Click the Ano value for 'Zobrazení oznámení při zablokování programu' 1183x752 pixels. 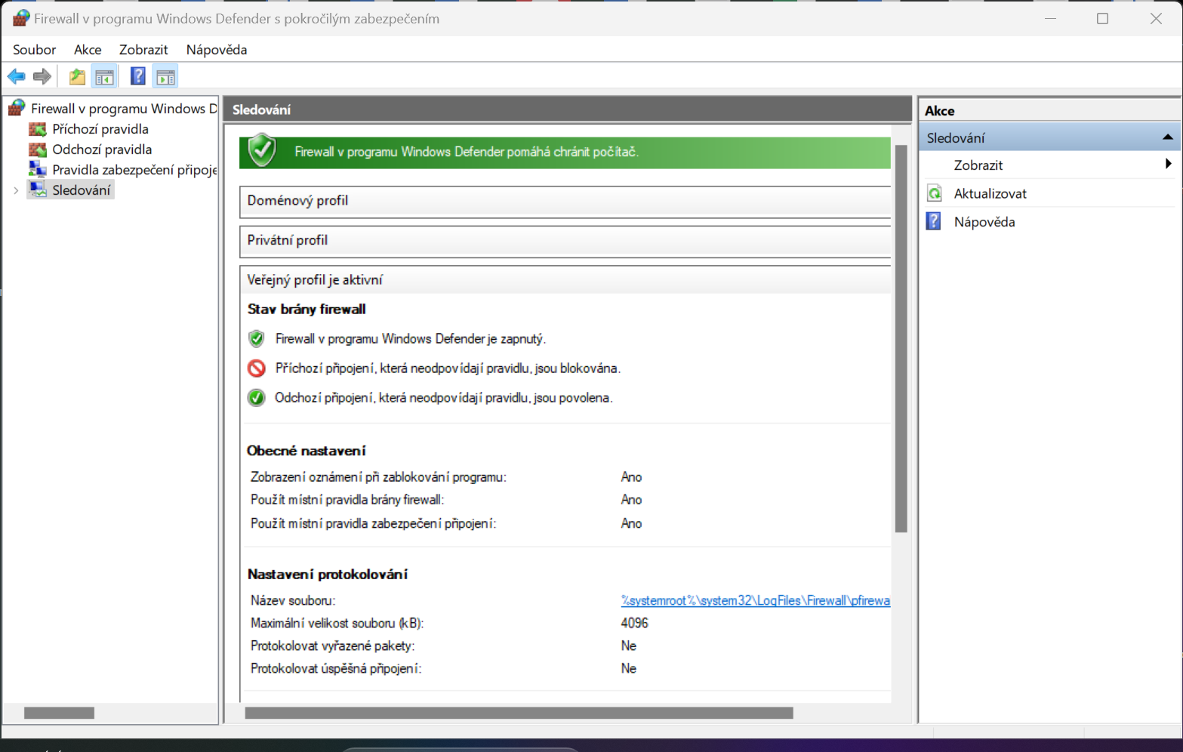pos(631,477)
